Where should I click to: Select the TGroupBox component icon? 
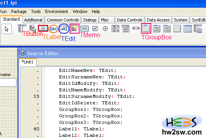coord(146,29)
